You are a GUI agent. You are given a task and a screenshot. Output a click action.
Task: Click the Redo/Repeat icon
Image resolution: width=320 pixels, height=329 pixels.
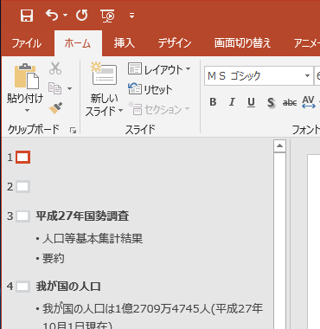click(x=81, y=15)
